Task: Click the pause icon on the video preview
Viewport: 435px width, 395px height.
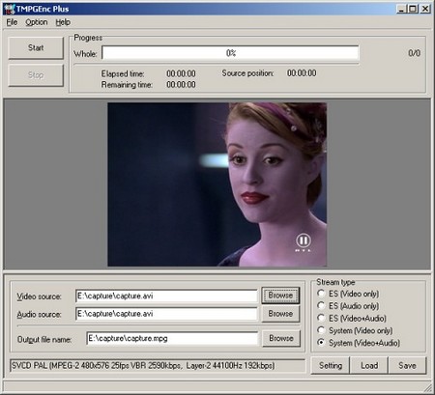Action: 303,240
